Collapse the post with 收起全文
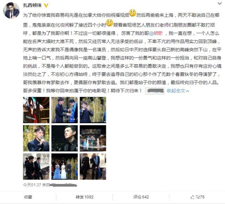Viewport: 225px width, 204px height. 178,91
